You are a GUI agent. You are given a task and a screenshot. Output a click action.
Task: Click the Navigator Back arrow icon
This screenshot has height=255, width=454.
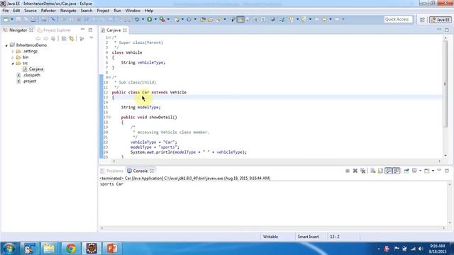tap(38, 38)
